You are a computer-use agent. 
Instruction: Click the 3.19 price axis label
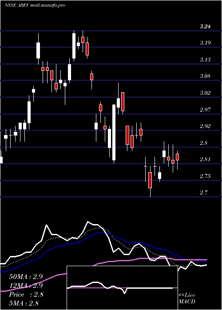coord(205,43)
